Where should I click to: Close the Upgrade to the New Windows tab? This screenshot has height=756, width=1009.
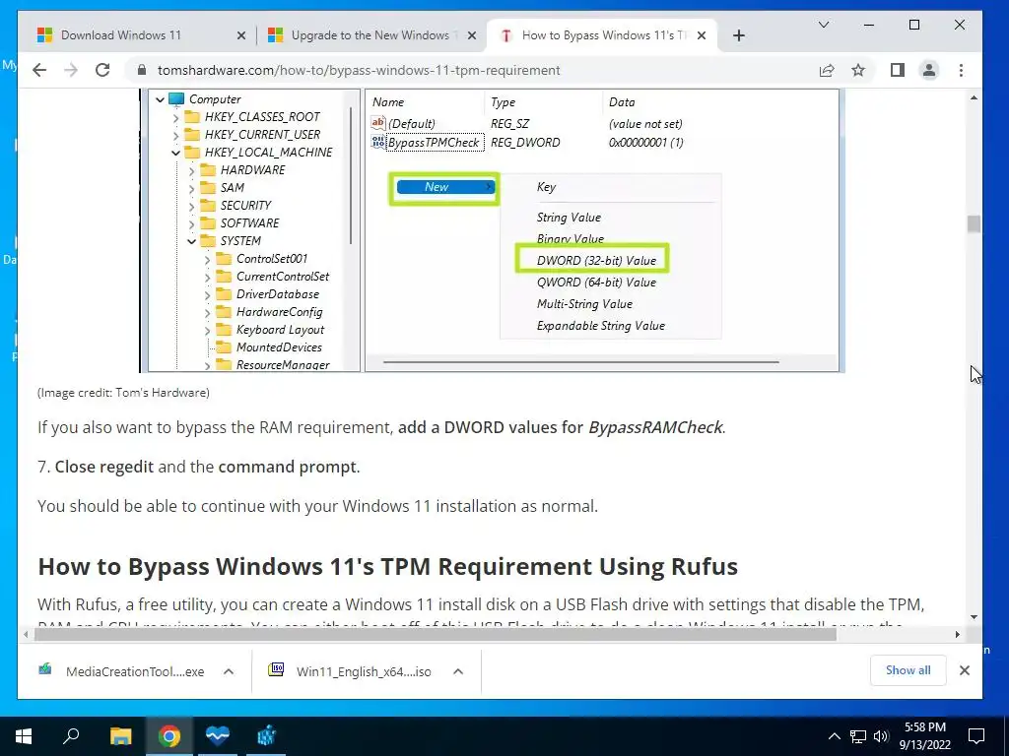pyautogui.click(x=472, y=35)
